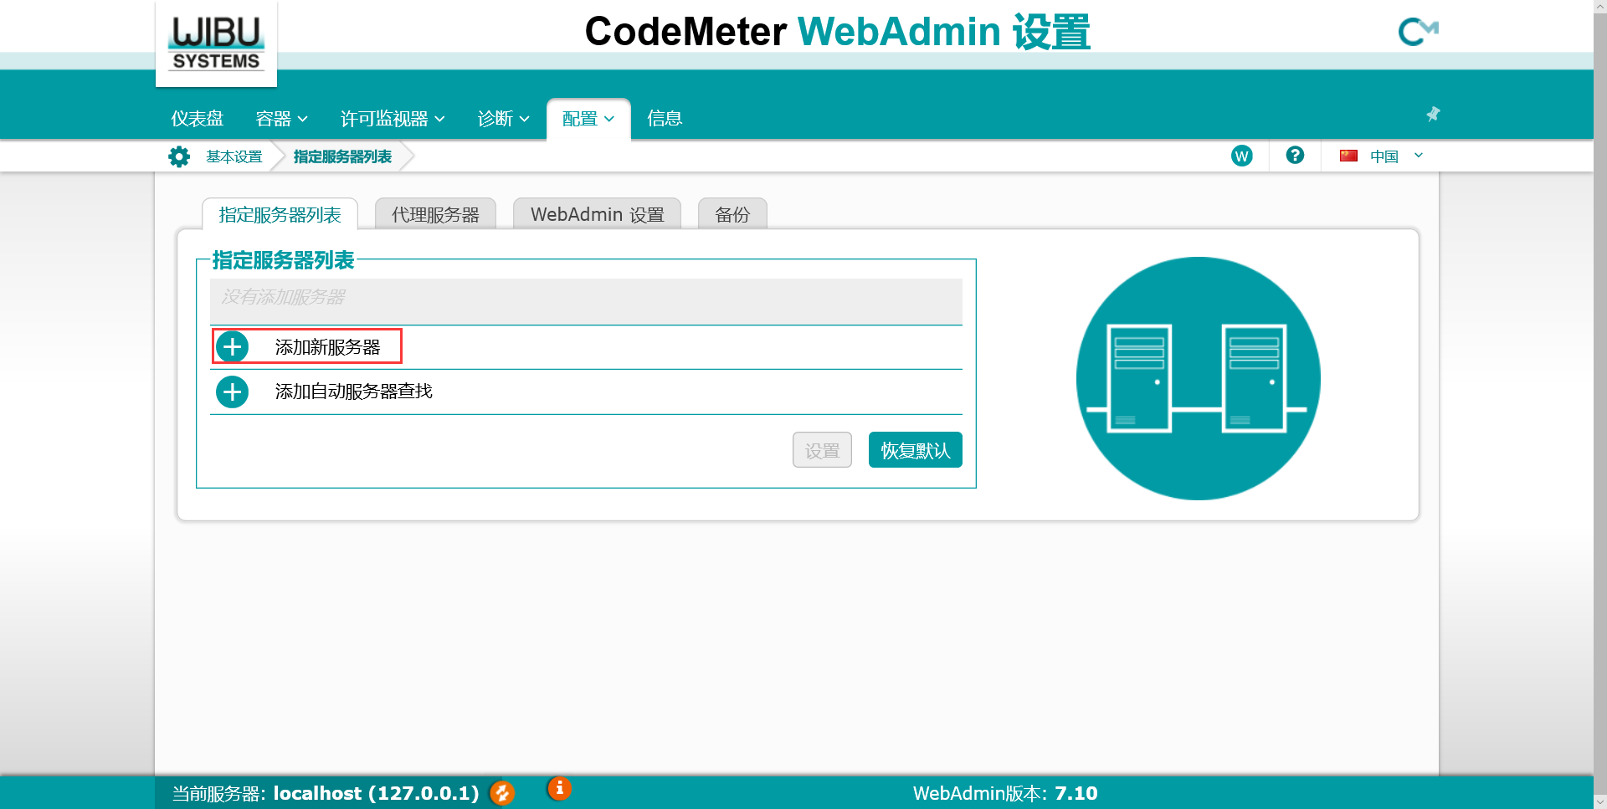Click footer WebAdmin版本: 7.10 text
Screen dimensions: 1607x809
(1005, 793)
